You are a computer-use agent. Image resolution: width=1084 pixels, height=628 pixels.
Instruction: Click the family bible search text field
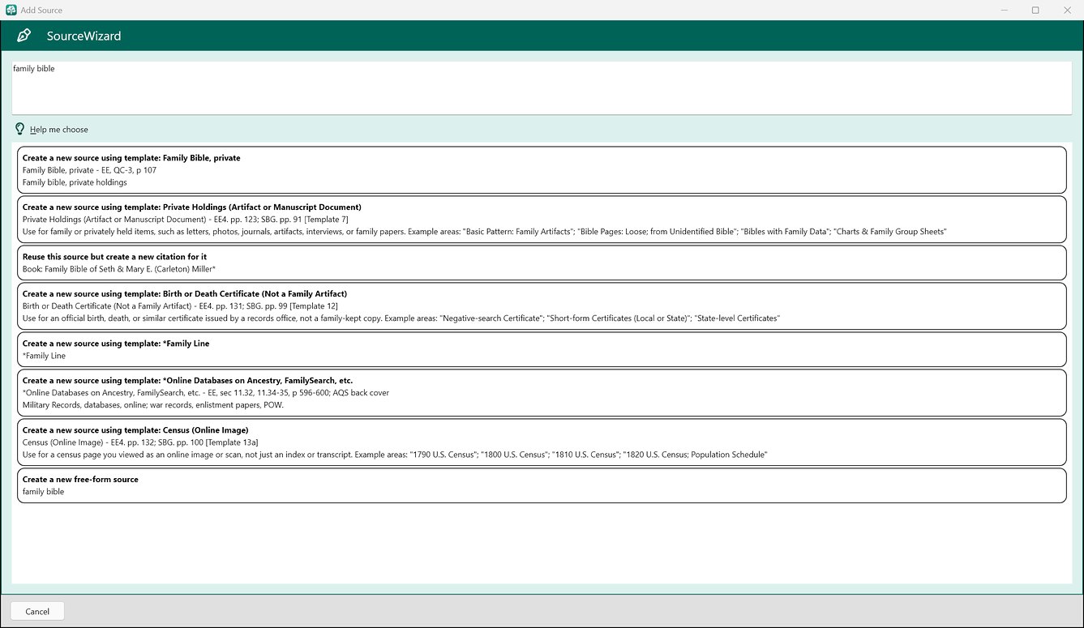[x=542, y=88]
